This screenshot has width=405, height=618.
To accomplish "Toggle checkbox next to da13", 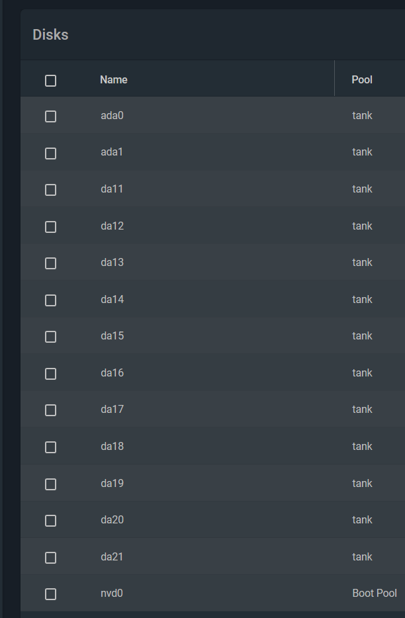I will pos(50,263).
